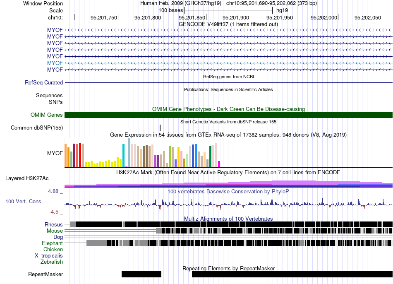Open the RefSeq Curated track label
The width and height of the screenshot is (393, 284).
(44, 82)
